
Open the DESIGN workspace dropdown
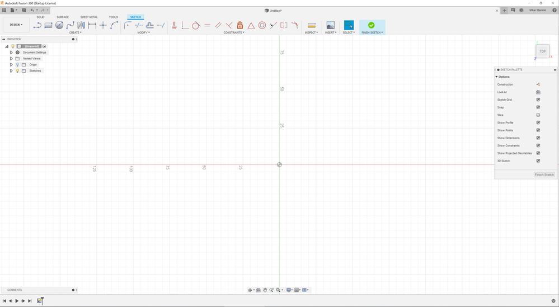pos(16,25)
